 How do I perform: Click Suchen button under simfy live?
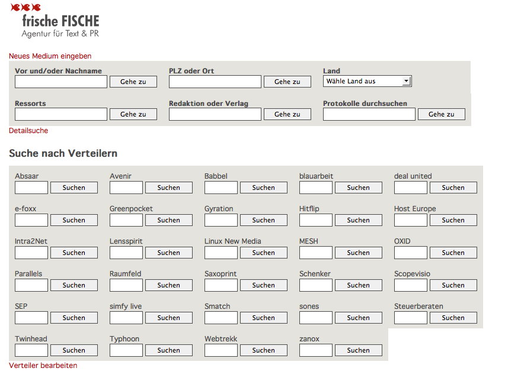point(169,318)
